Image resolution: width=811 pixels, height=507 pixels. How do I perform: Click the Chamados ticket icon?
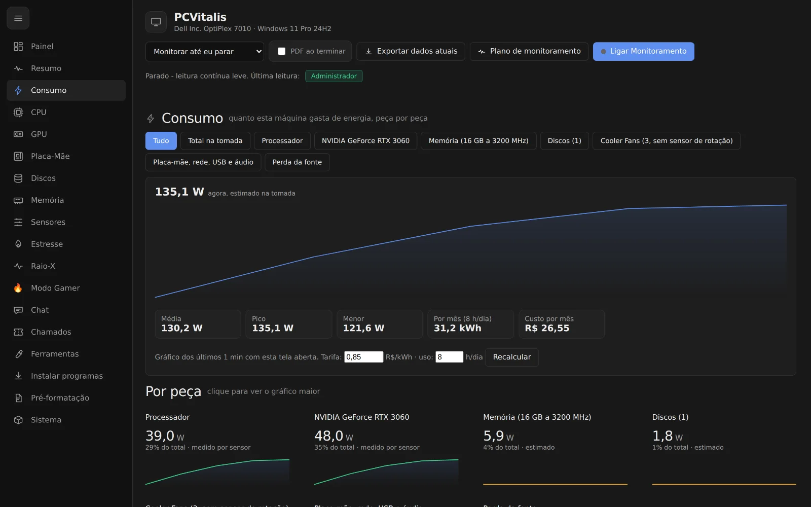coord(18,332)
